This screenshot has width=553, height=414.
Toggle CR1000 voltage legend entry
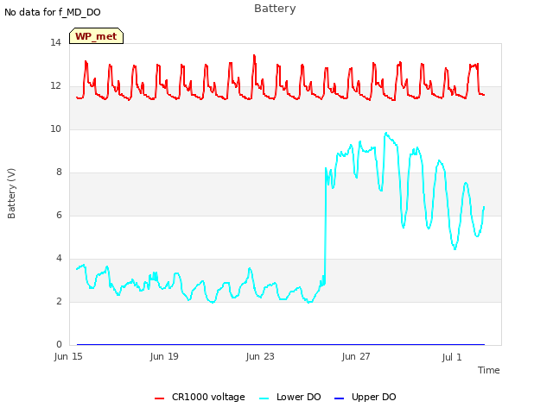pos(200,397)
